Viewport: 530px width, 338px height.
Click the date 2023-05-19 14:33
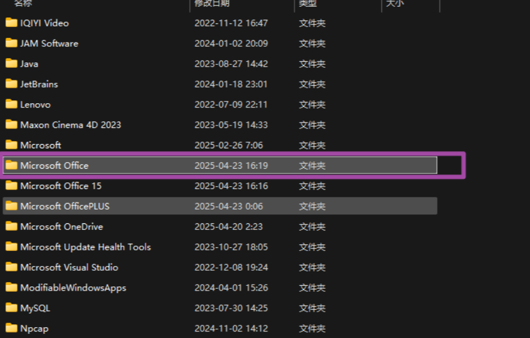coord(231,125)
